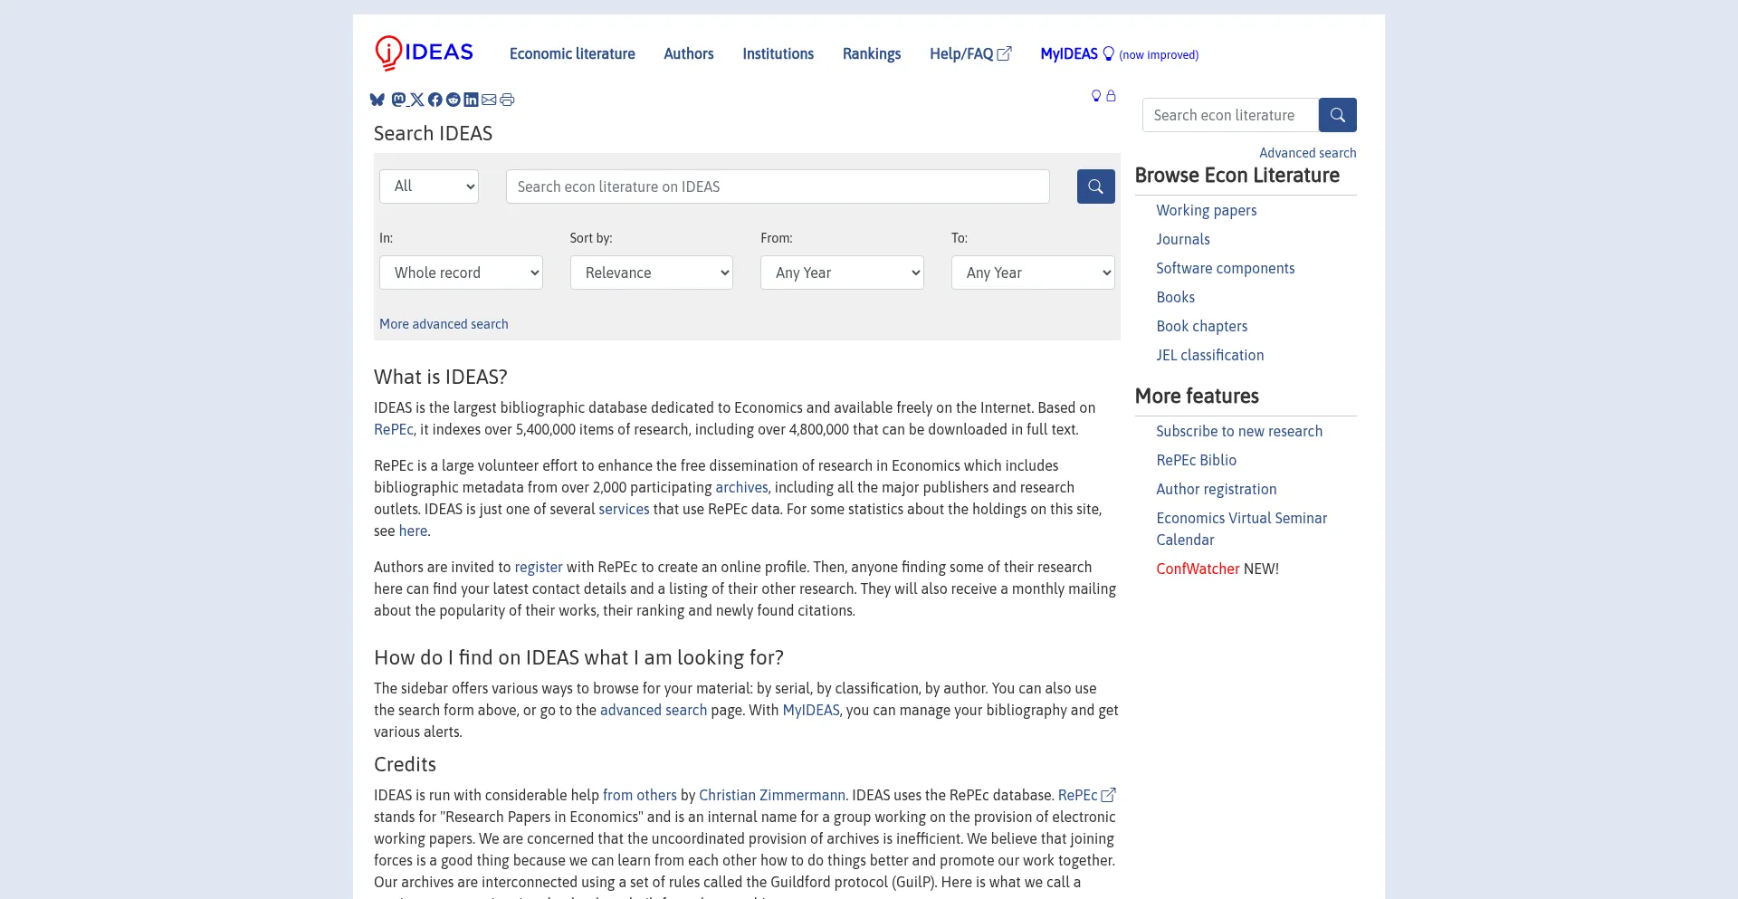Click the 'Search IDEAS' heading text
1738x899 pixels.
click(x=434, y=133)
